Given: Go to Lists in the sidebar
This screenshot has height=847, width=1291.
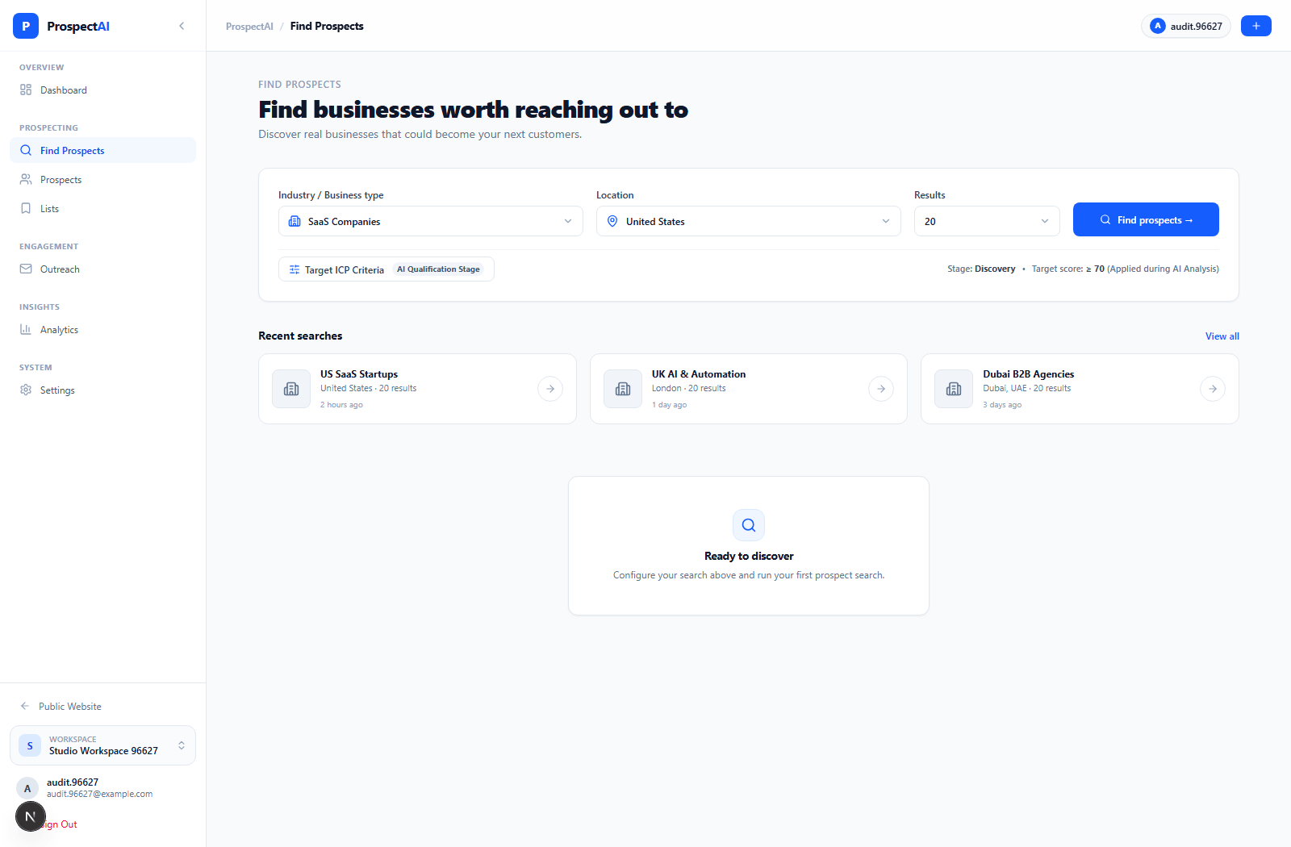Looking at the screenshot, I should (x=102, y=209).
